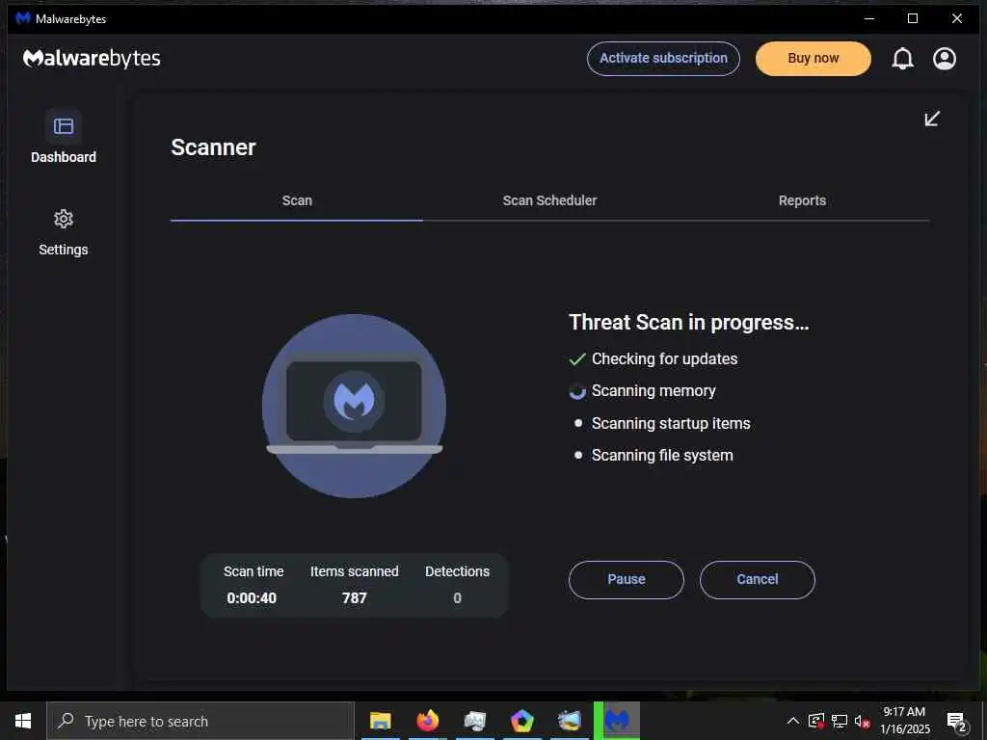Minimize the Malwarebytes window
The image size is (987, 740).
[x=869, y=18]
